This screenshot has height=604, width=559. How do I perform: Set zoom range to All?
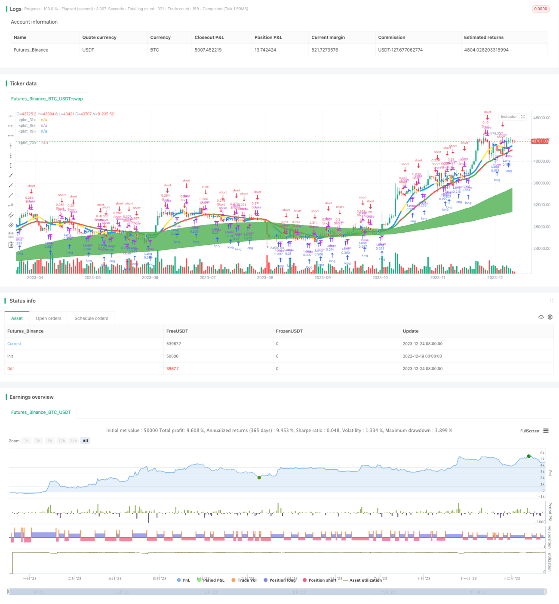[x=85, y=441]
